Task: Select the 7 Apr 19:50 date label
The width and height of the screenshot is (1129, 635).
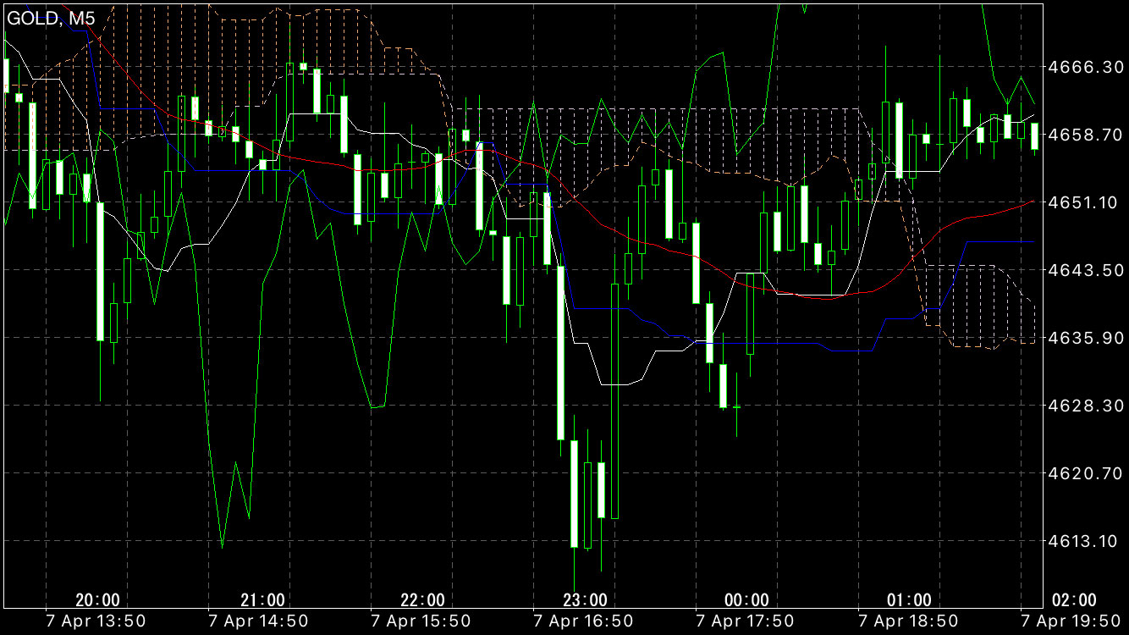Action: click(1072, 621)
